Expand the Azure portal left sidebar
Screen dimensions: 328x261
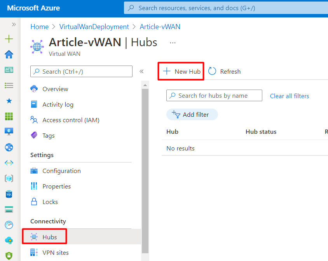point(14,24)
